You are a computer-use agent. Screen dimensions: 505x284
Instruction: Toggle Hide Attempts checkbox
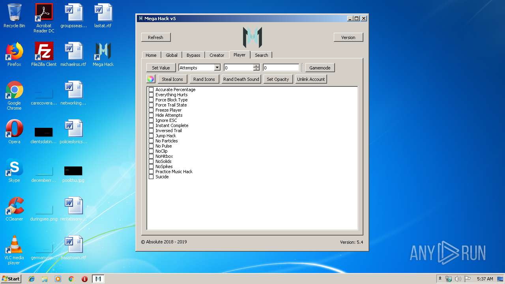pos(151,115)
